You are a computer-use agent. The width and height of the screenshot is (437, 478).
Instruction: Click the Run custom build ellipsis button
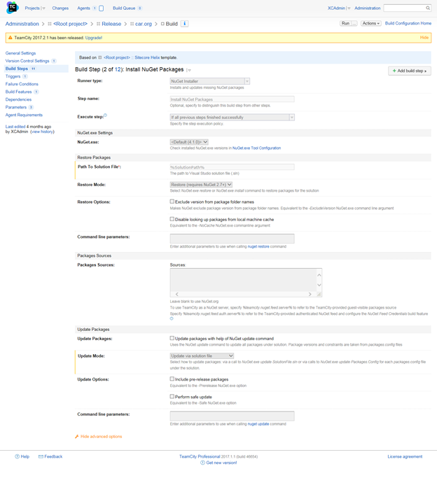click(x=354, y=24)
